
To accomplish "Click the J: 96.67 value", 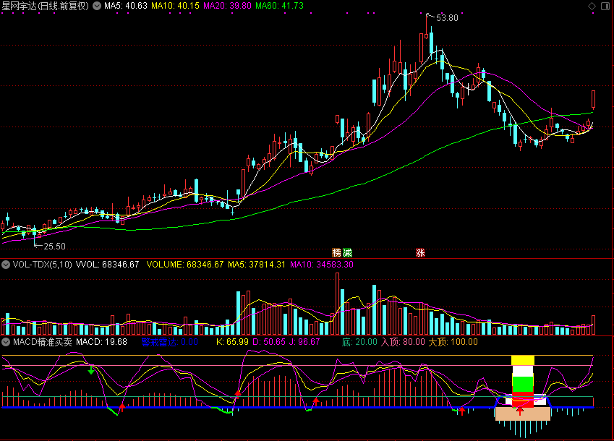I will [304, 342].
